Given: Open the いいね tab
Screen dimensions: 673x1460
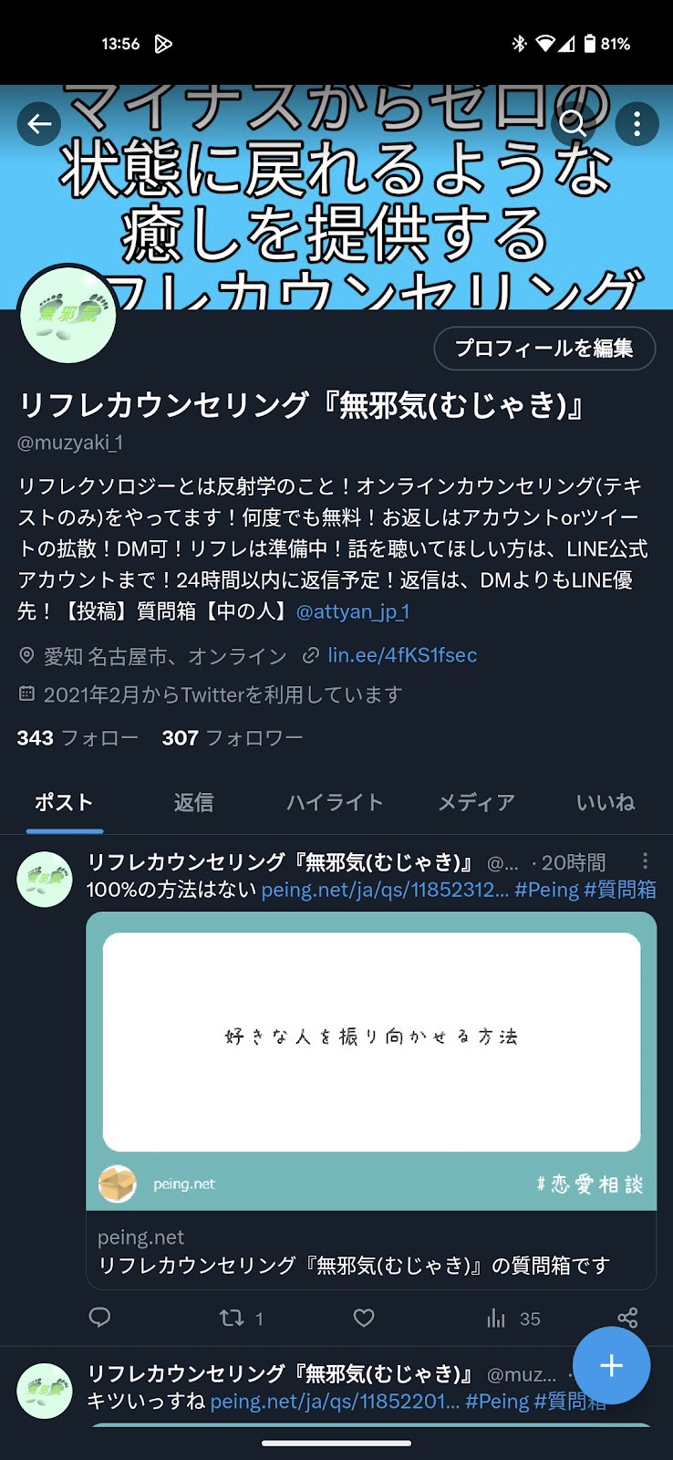Looking at the screenshot, I should (606, 802).
